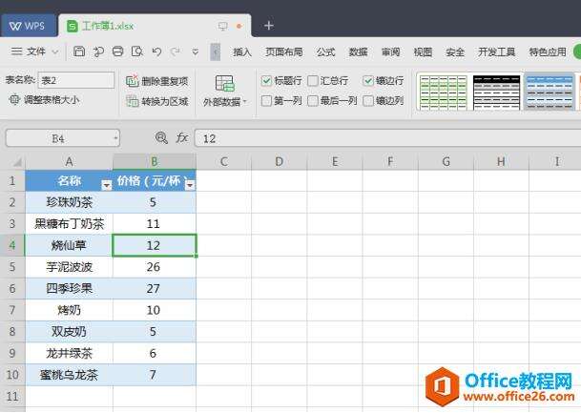
Task: Select column B header
Action: [x=155, y=162]
